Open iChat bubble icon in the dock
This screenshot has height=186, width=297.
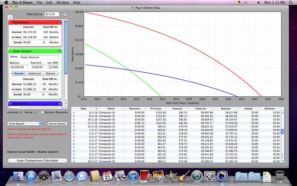(82, 176)
